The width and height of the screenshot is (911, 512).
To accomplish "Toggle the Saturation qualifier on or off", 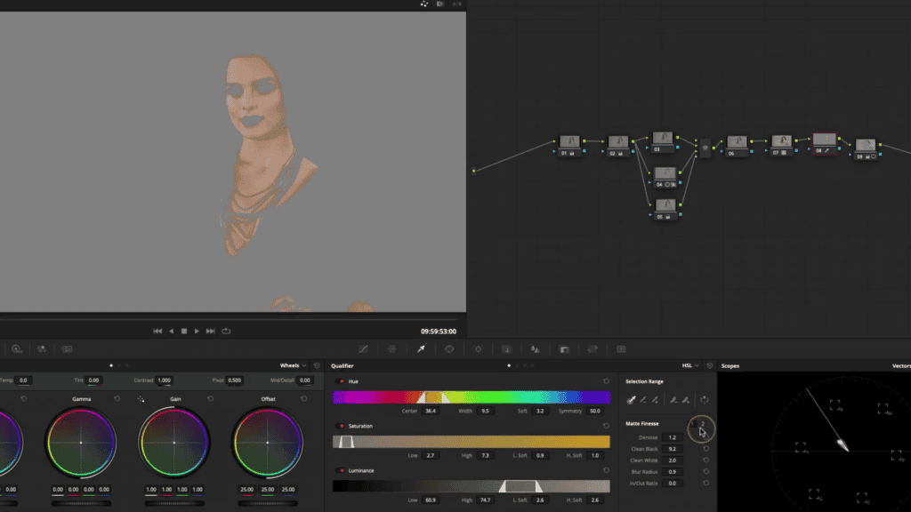I will (x=341, y=426).
